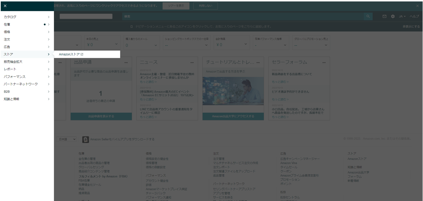Open the footer アカウント健全性 link
The width and height of the screenshot is (423, 201).
point(157,181)
